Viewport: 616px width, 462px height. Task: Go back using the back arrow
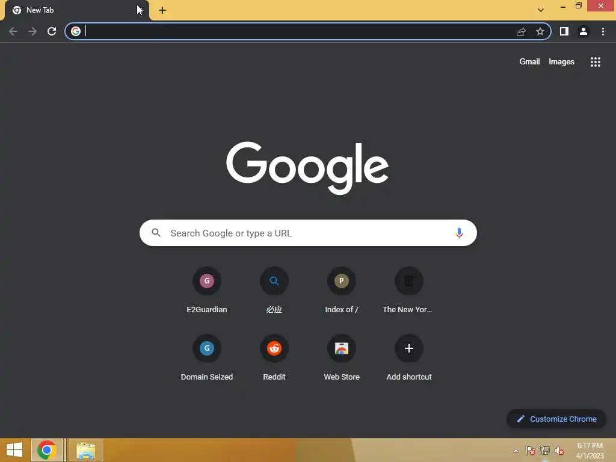pos(13,31)
